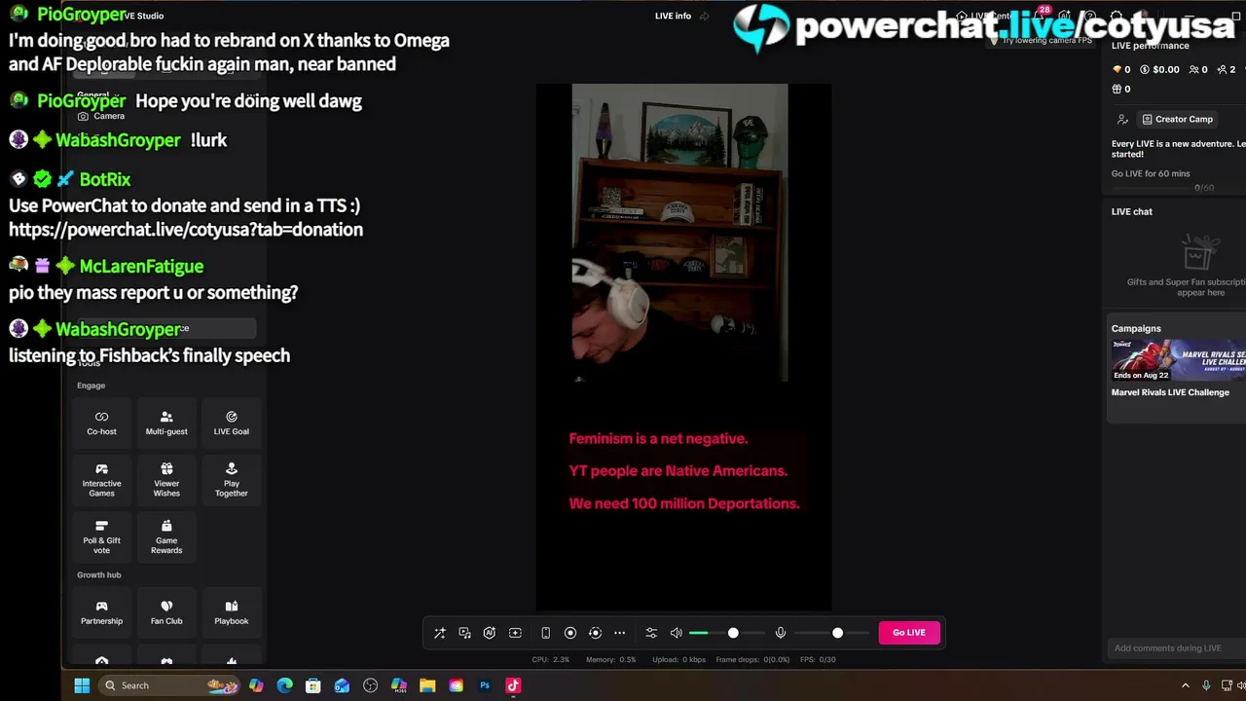Click the add scene source icon
This screenshot has width=1246, height=701.
tap(515, 633)
